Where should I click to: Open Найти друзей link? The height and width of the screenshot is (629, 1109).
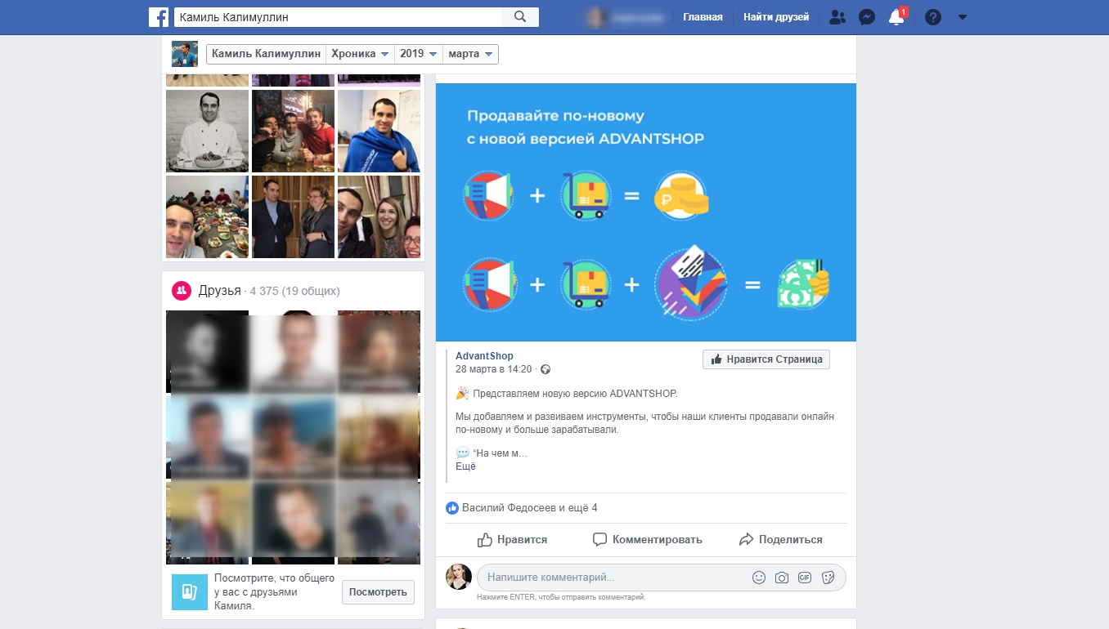coord(776,17)
